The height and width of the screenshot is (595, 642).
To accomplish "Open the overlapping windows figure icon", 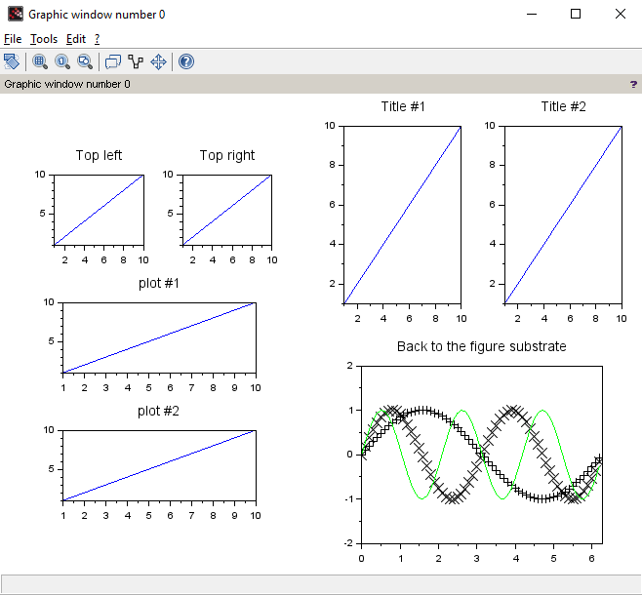I will (x=112, y=61).
